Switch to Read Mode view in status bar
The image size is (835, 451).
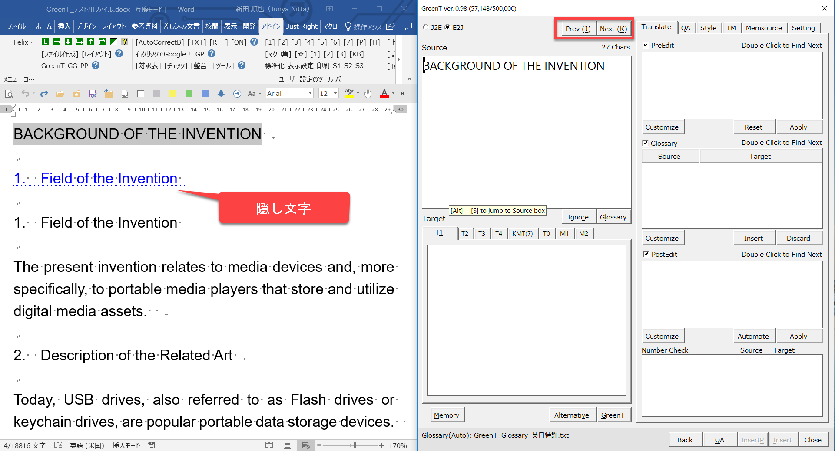(269, 445)
